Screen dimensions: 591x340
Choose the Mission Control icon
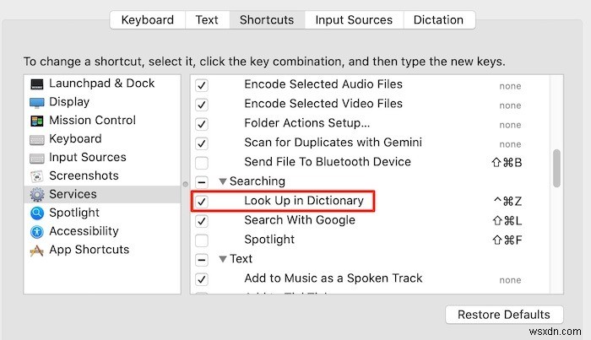point(37,121)
